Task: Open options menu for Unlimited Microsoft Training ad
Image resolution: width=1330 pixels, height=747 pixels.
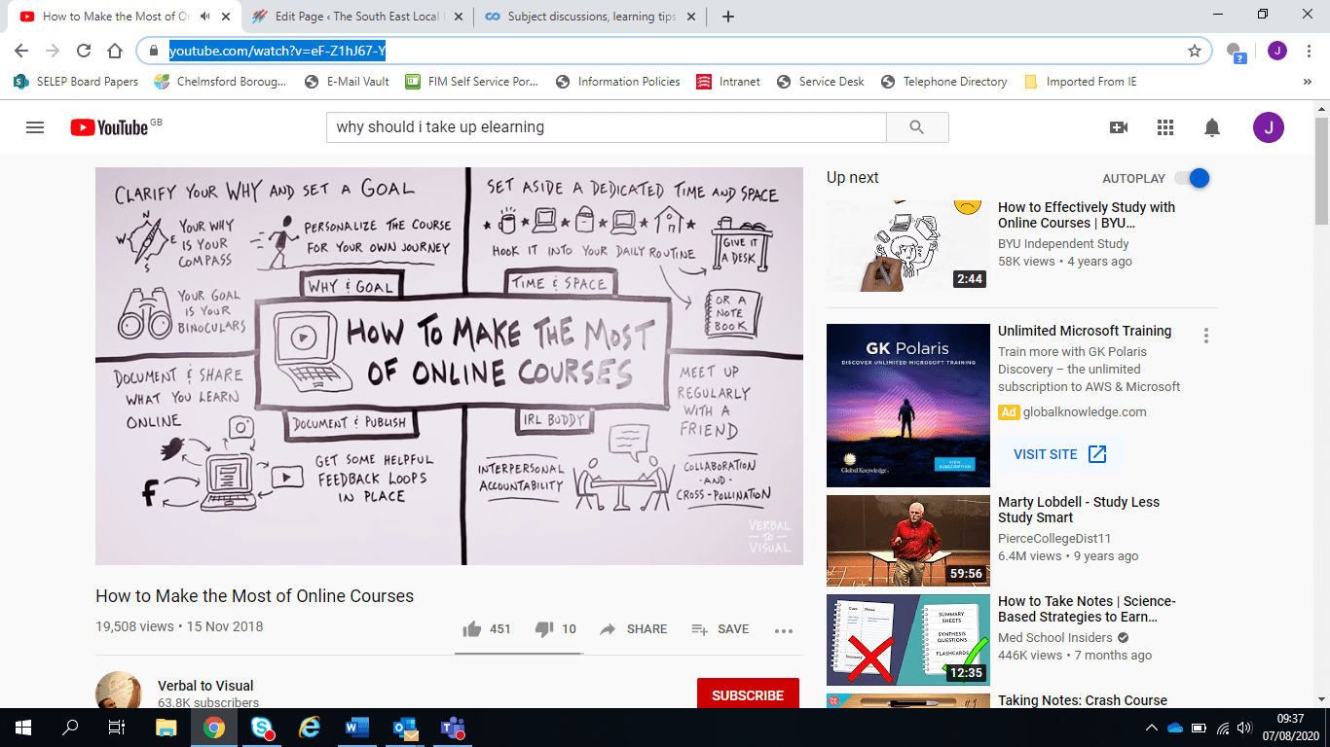Action: tap(1206, 336)
